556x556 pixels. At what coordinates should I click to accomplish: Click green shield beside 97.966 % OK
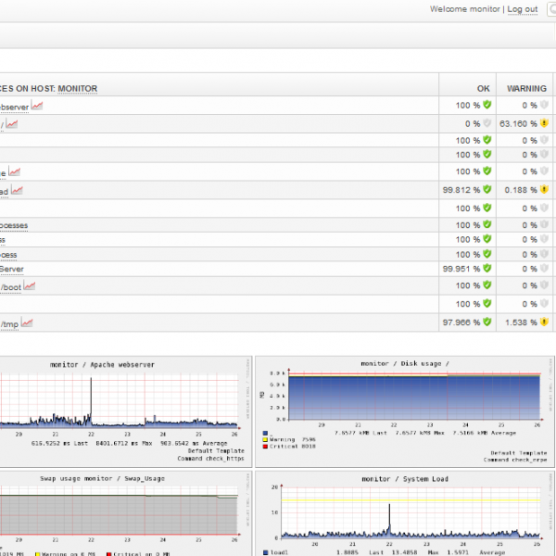(486, 322)
